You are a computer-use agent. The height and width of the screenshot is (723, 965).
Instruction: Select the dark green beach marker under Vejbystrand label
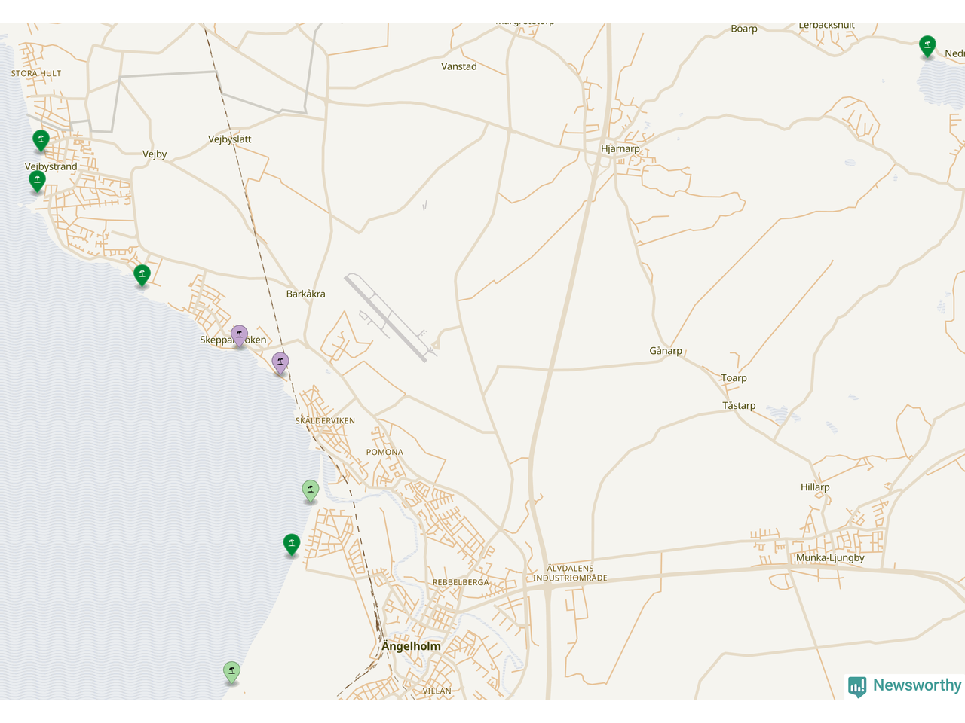click(37, 181)
